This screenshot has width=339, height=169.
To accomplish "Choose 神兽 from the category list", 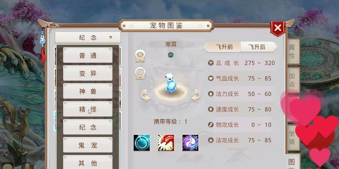I will click(x=88, y=91).
